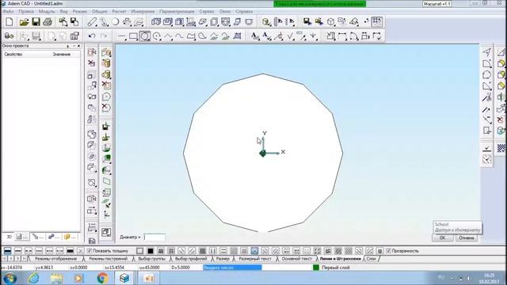Open the 'Первый слой' layer selector

coord(336,268)
